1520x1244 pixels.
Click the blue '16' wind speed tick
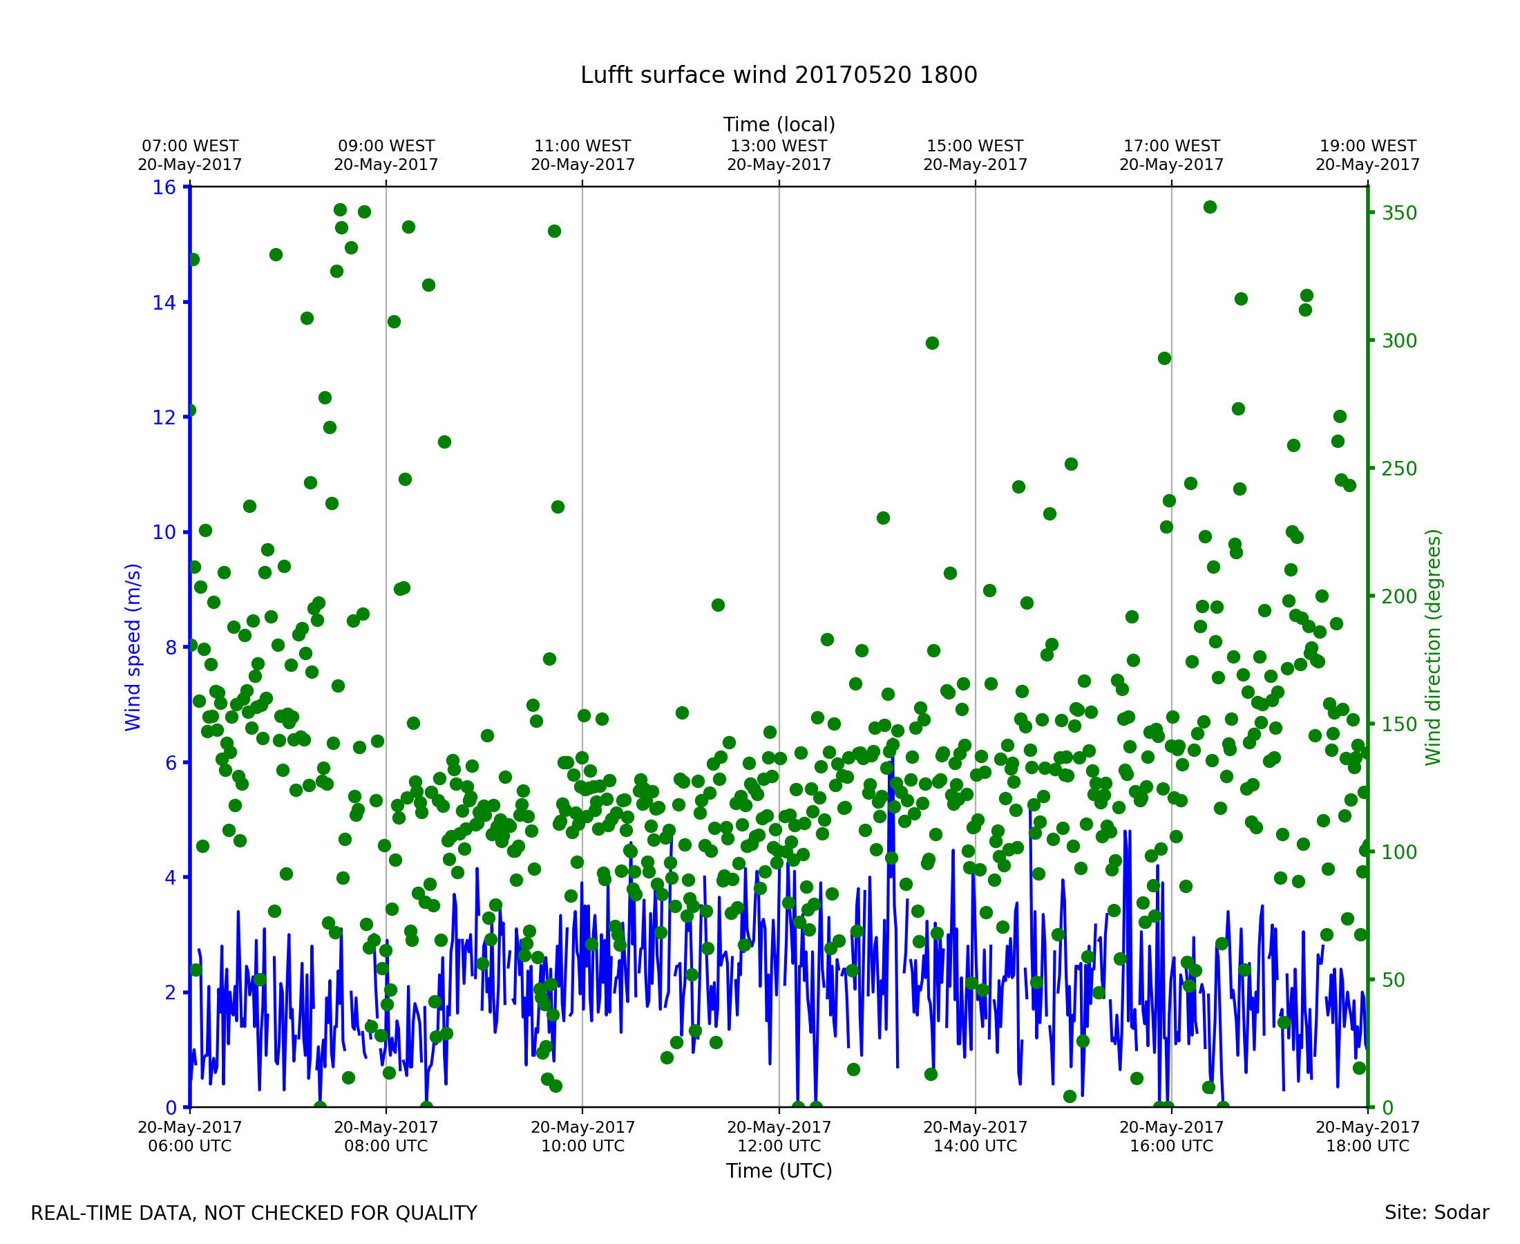tap(163, 188)
